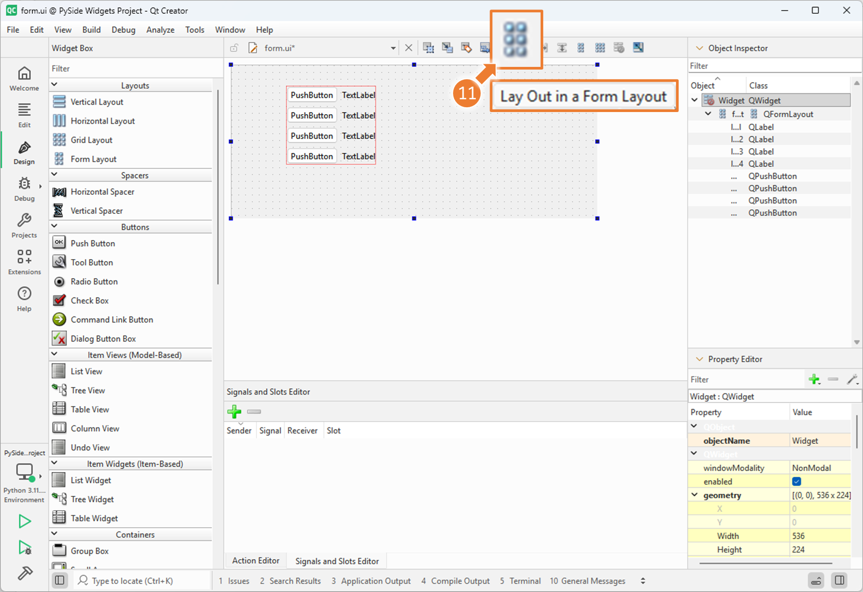Select Grid Layout in the Widget Box
The height and width of the screenshot is (592, 863).
[91, 140]
